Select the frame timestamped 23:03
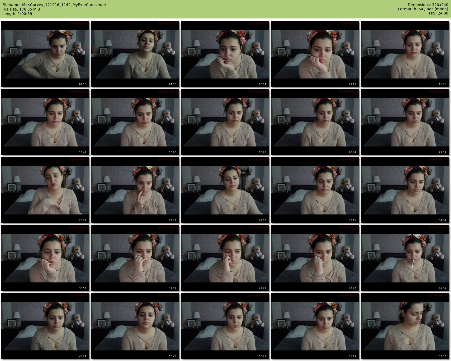The width and height of the screenshot is (451, 361). 405,122
